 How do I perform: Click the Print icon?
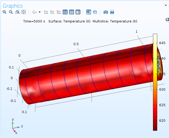tap(112, 12)
